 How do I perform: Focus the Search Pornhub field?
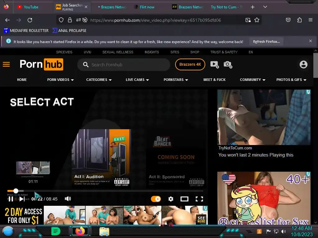(x=124, y=65)
